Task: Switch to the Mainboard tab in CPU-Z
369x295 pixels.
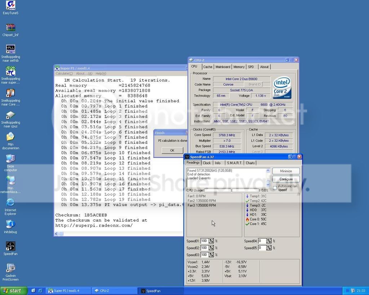Action: point(223,67)
